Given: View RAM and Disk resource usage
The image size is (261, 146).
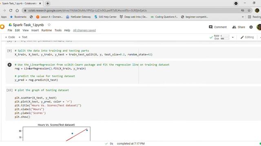Looking at the screenshot, I should (x=221, y=37).
